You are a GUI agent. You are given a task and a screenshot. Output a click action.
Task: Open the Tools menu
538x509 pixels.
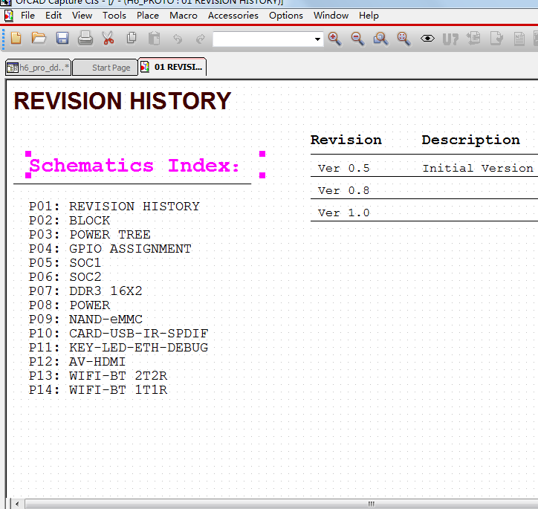(x=114, y=16)
